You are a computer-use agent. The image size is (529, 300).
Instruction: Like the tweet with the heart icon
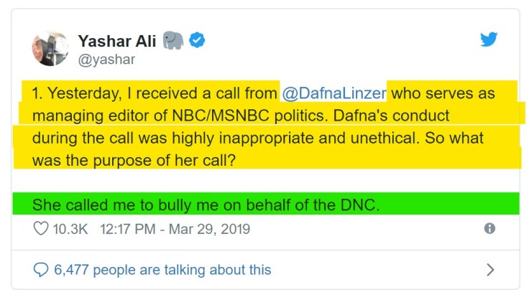point(41,229)
